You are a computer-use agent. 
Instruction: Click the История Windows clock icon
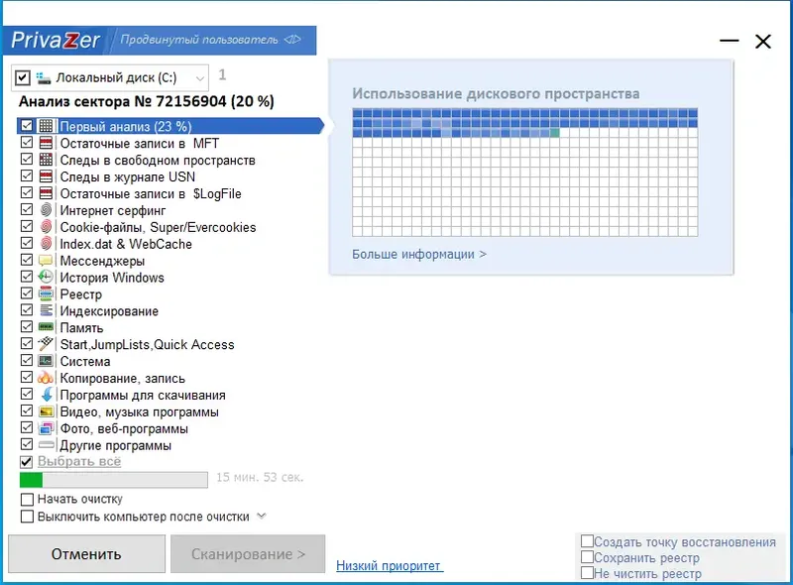point(46,277)
